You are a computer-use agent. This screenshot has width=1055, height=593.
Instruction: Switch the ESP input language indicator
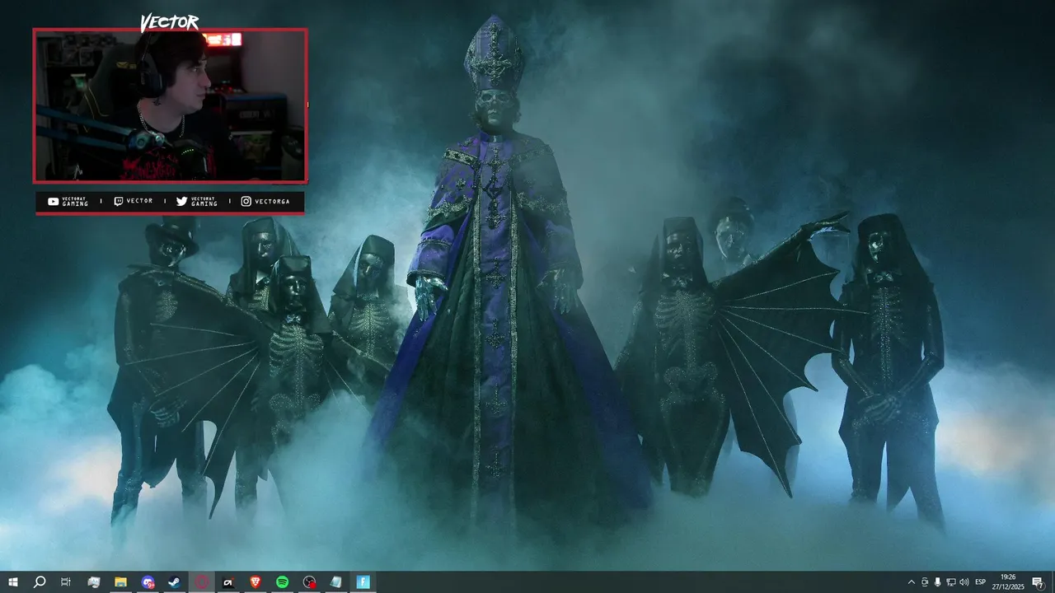[981, 582]
